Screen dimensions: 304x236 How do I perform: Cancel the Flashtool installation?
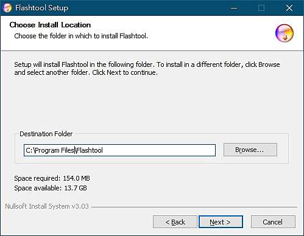pos(273,222)
